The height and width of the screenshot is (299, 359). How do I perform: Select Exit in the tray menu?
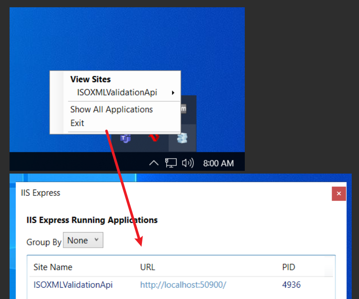click(77, 123)
